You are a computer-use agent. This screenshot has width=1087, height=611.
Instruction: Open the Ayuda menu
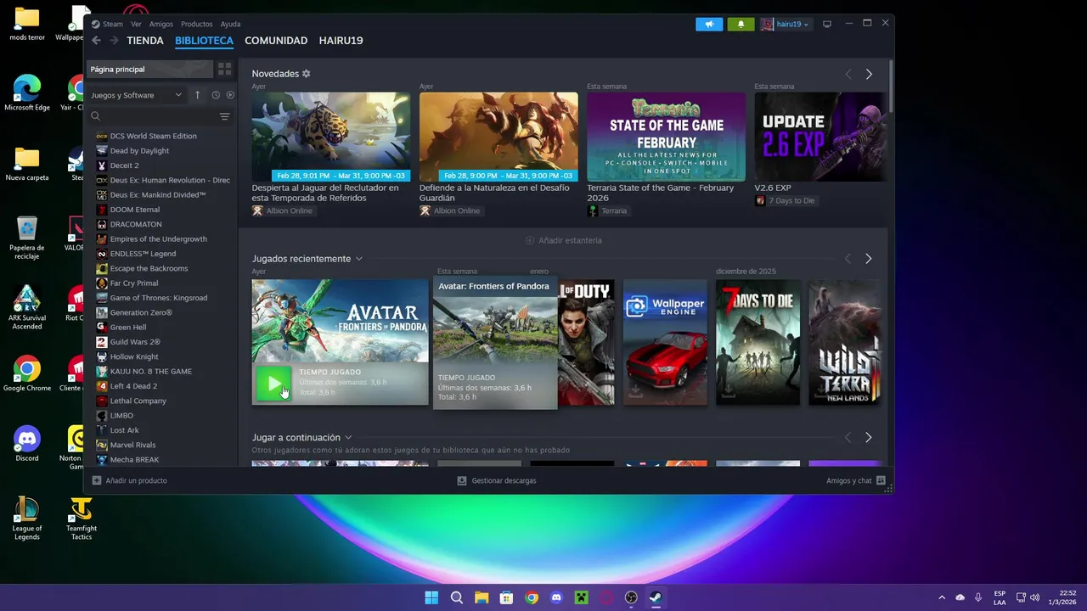pyautogui.click(x=230, y=24)
